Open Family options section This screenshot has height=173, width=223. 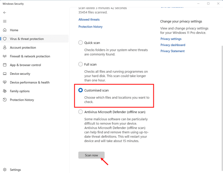(35, 91)
